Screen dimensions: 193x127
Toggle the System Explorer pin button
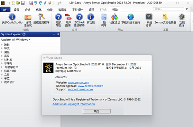tap(58, 34)
